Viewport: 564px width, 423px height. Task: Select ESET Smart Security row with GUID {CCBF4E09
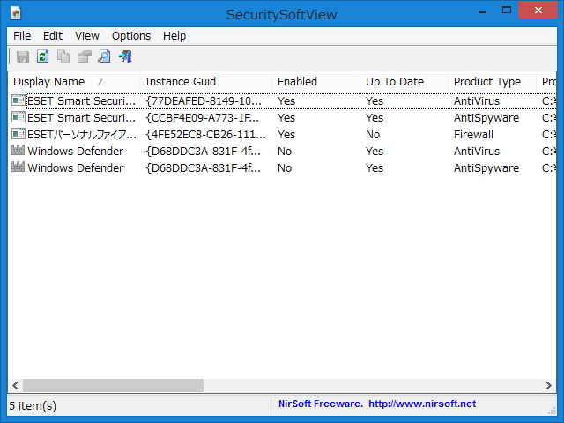click(282, 117)
